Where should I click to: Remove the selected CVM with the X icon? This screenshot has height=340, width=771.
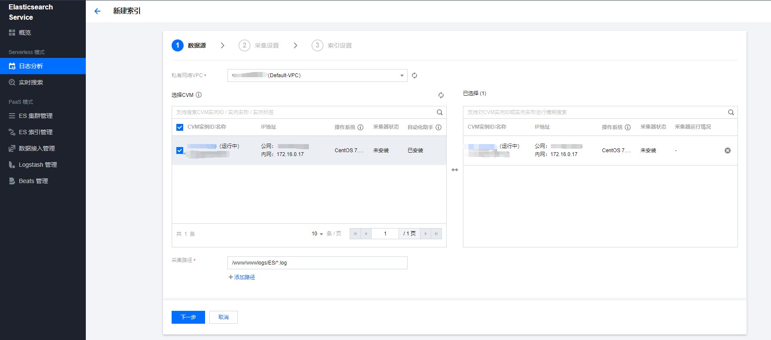click(x=727, y=150)
